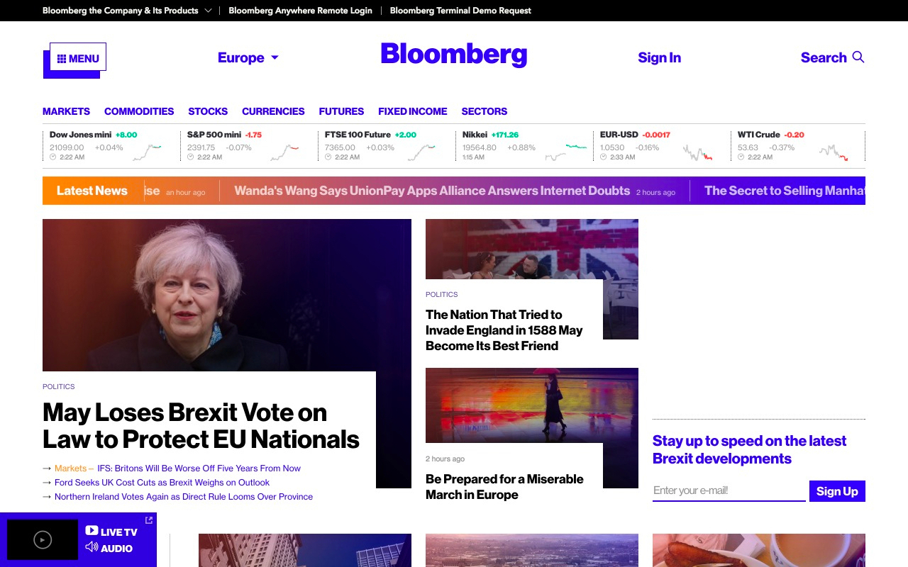The width and height of the screenshot is (908, 567).
Task: Open the WTI Crude ticker chart
Action: [834, 152]
